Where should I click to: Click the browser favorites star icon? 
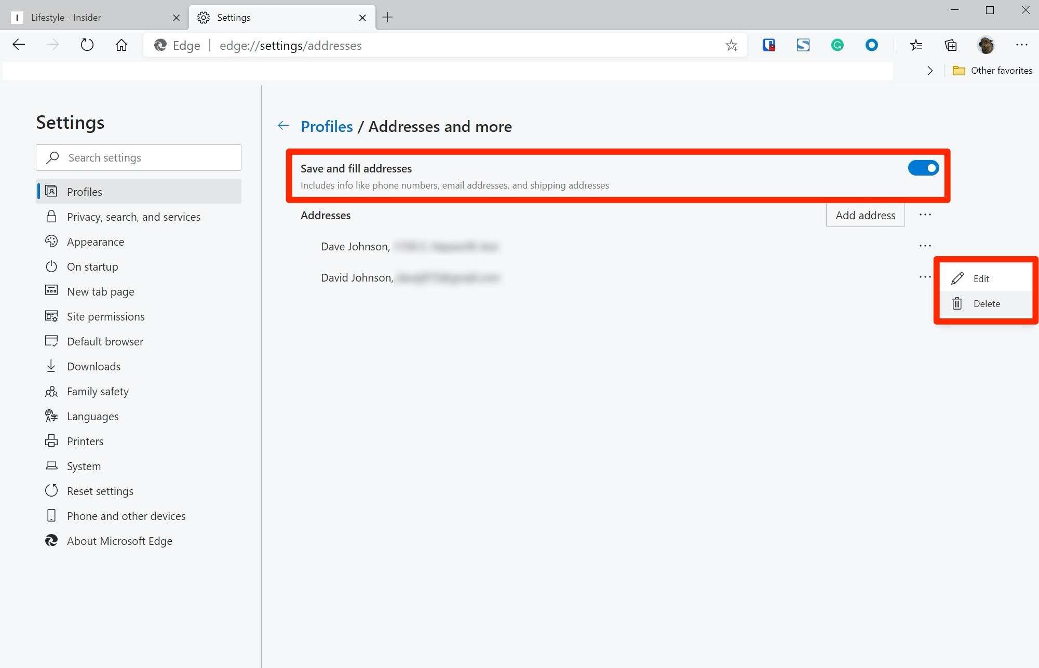pyautogui.click(x=730, y=45)
